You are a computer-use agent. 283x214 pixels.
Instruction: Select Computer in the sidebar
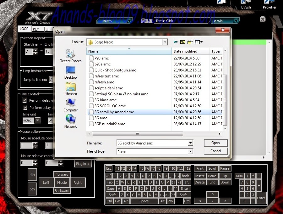coord(70,105)
